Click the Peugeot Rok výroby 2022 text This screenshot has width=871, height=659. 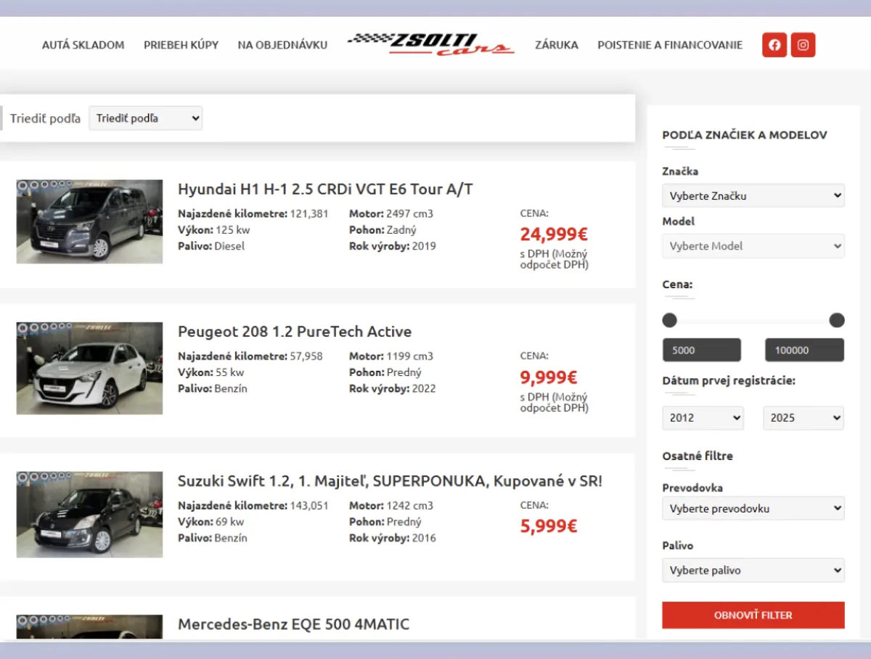(x=393, y=388)
